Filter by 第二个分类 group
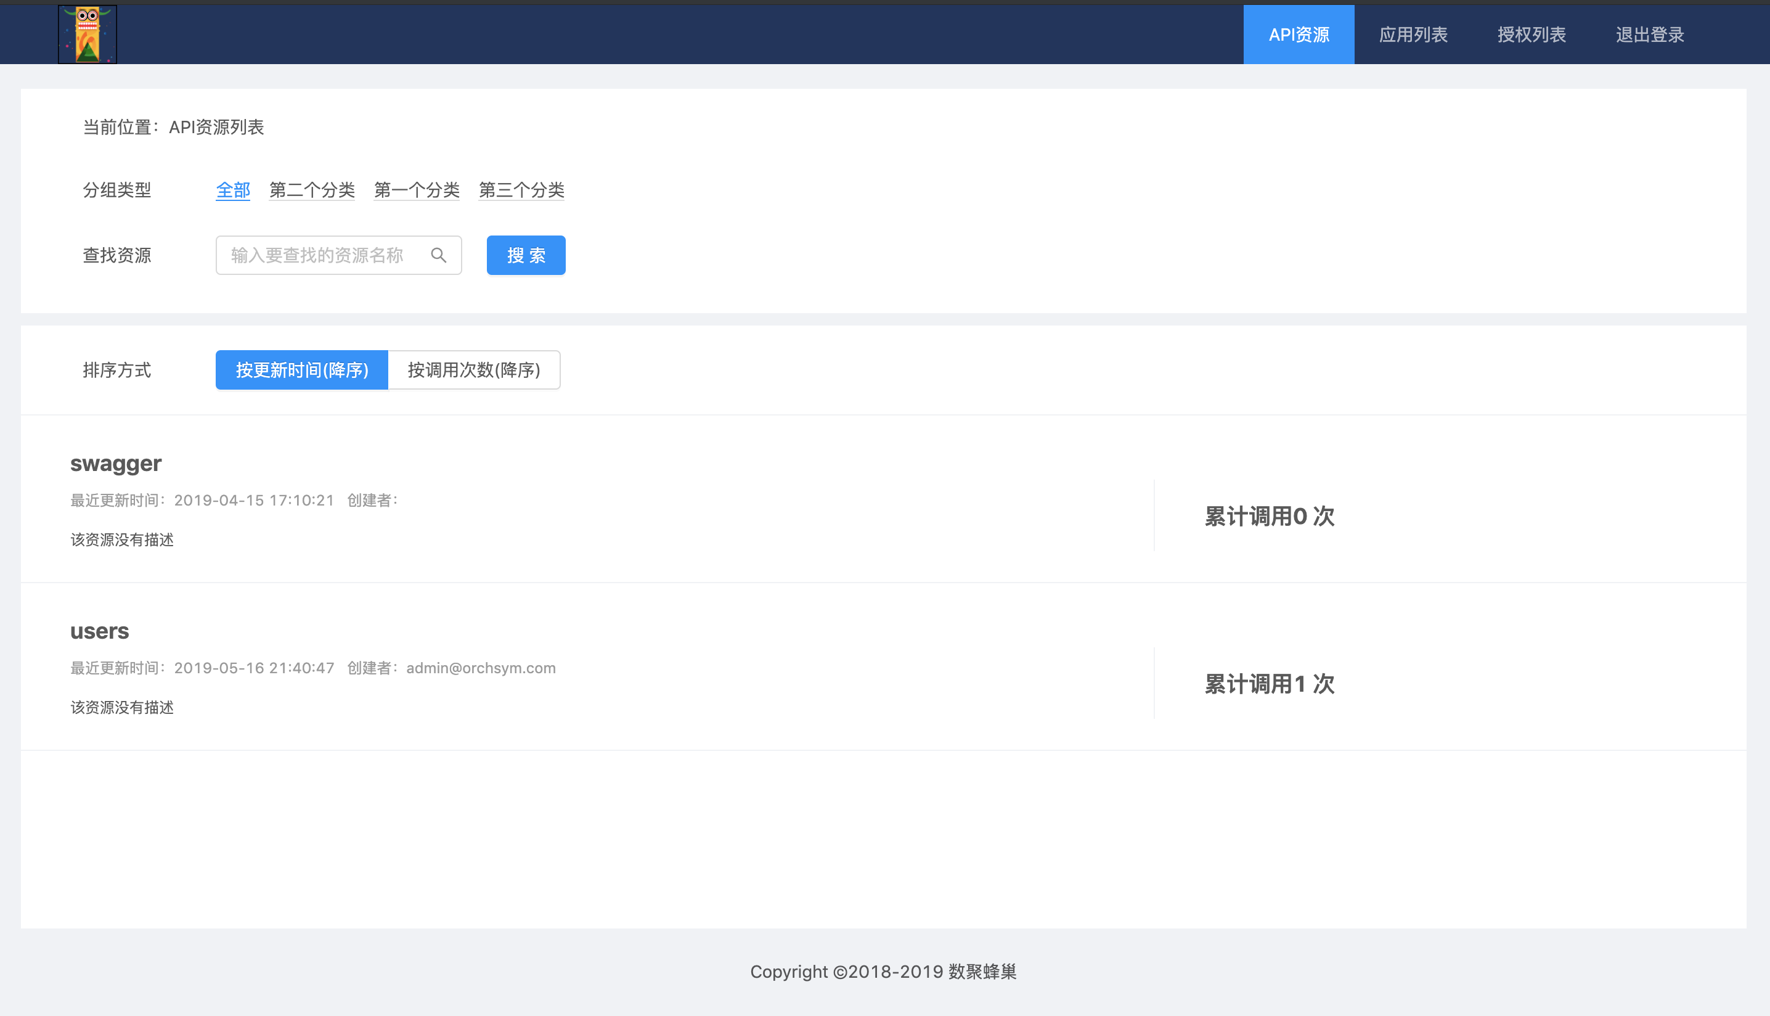This screenshot has width=1770, height=1016. [x=312, y=190]
